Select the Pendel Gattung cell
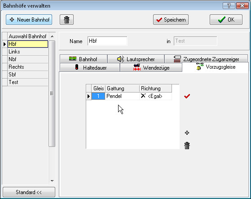This screenshot has height=199, width=251. (x=122, y=96)
